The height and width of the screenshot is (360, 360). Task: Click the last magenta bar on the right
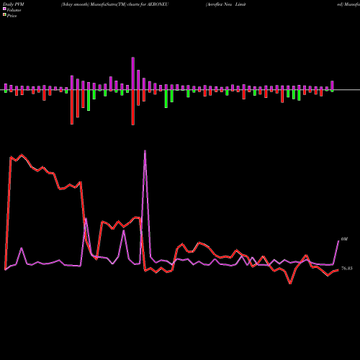tap(332, 86)
